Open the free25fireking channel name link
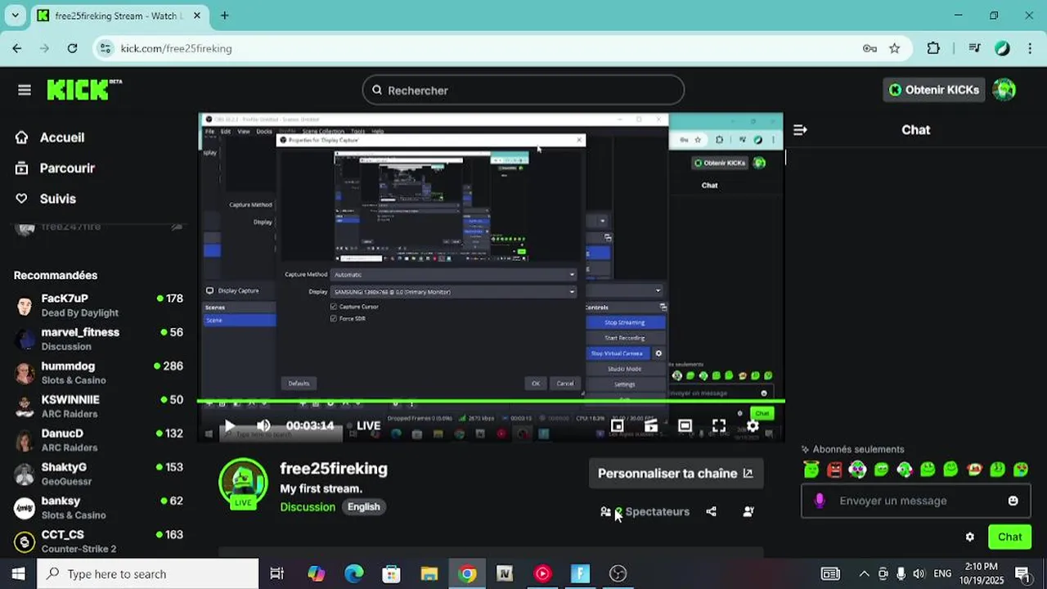This screenshot has width=1047, height=589. coord(334,469)
